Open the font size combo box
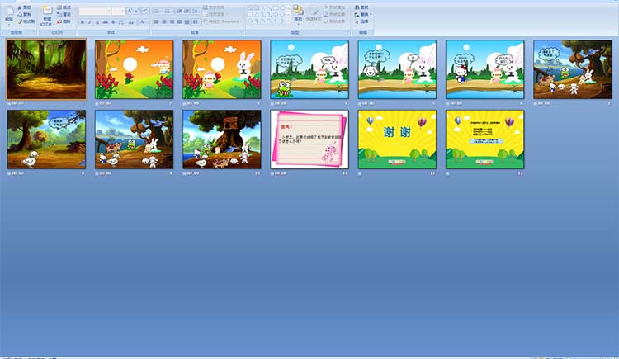 click(x=118, y=11)
